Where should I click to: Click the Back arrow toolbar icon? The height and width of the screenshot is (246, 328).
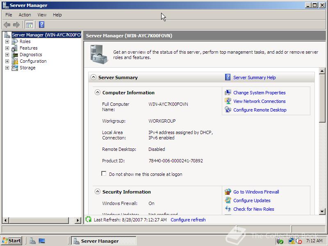point(7,25)
